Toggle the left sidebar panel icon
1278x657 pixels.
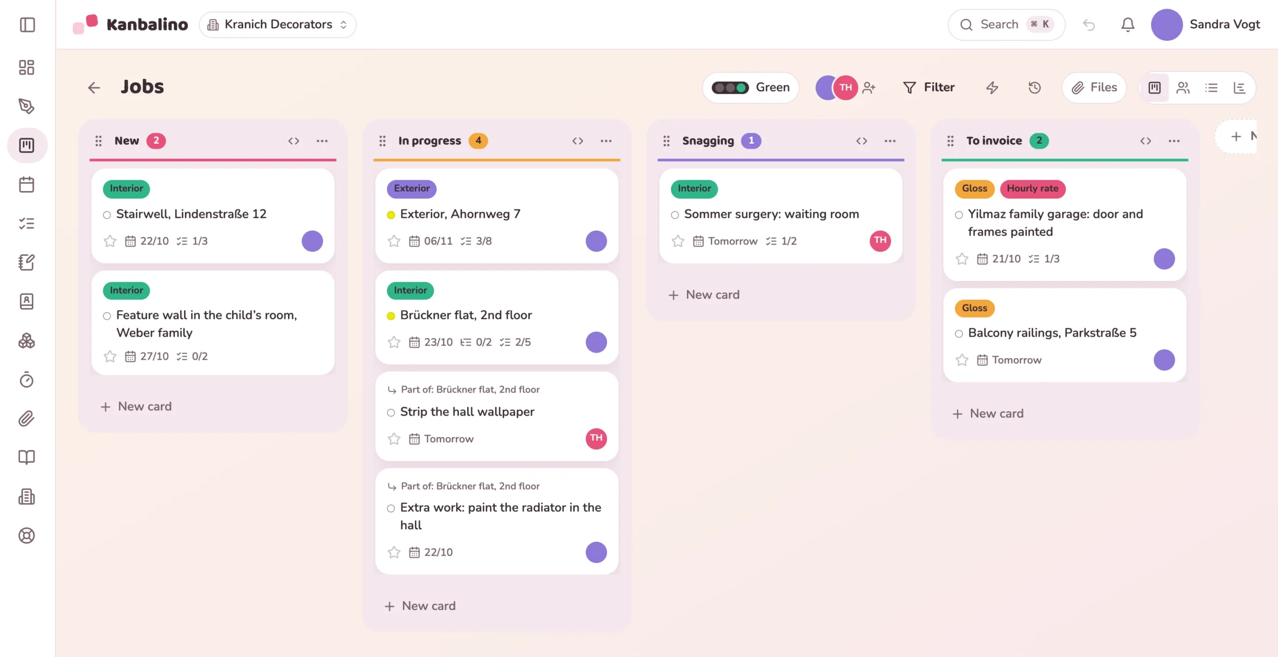coord(27,24)
